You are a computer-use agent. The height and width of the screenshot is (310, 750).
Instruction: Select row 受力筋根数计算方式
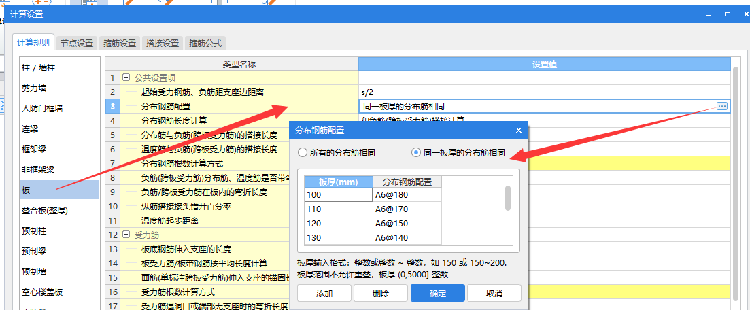click(205, 292)
